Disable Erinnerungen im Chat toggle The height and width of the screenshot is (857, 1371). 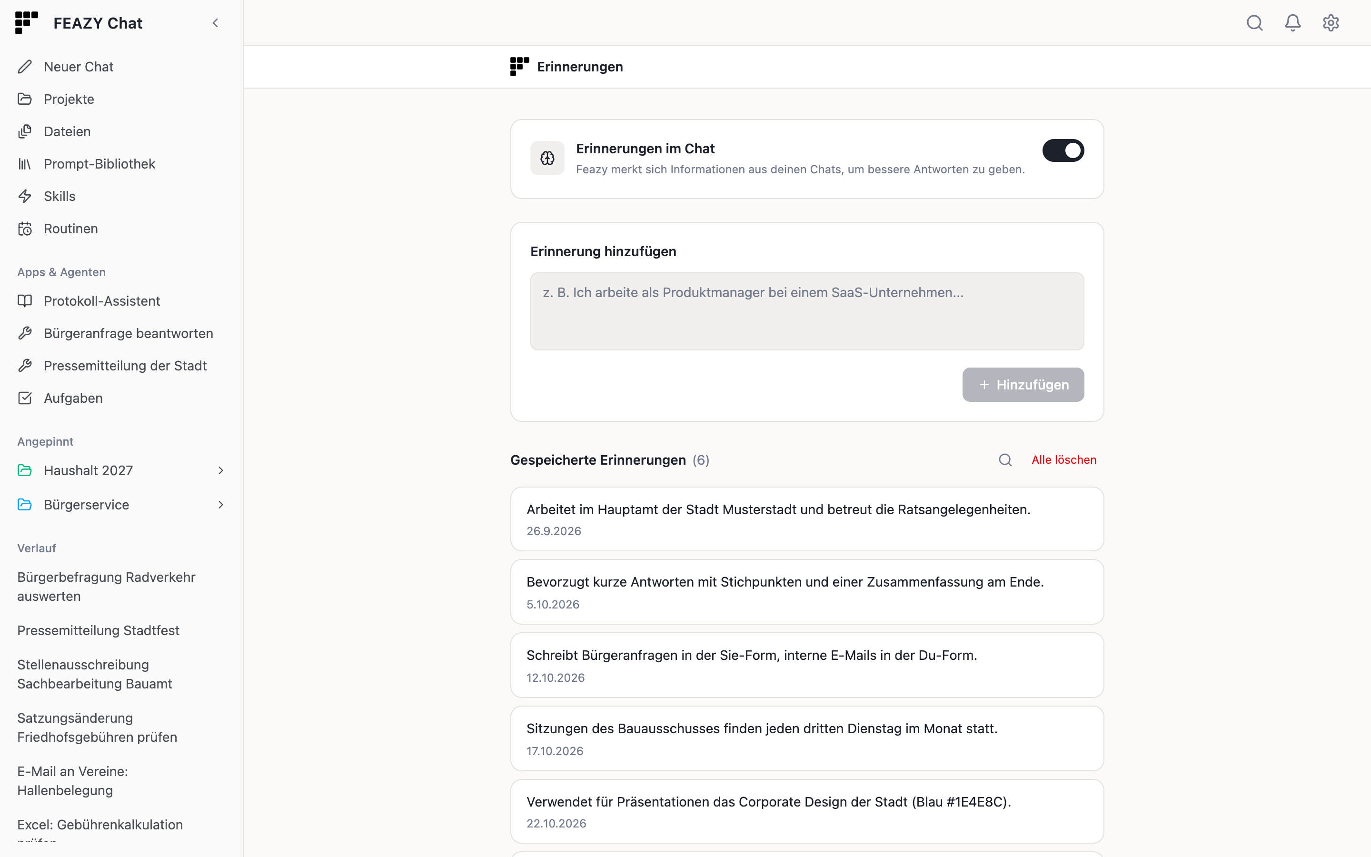pyautogui.click(x=1063, y=150)
